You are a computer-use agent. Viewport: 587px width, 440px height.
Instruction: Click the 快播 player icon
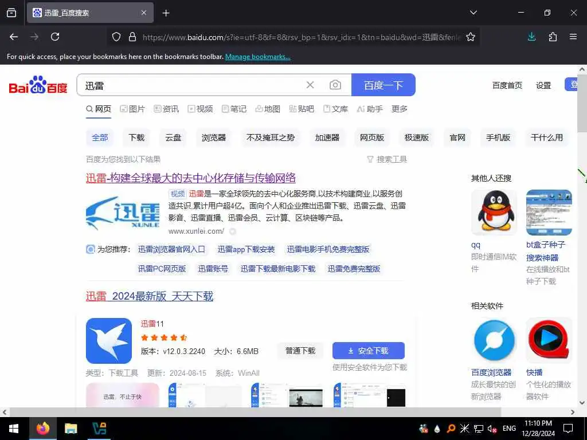click(x=549, y=340)
